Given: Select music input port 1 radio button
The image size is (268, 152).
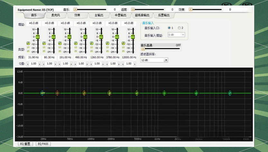Looking at the screenshot, I should coord(169,28).
